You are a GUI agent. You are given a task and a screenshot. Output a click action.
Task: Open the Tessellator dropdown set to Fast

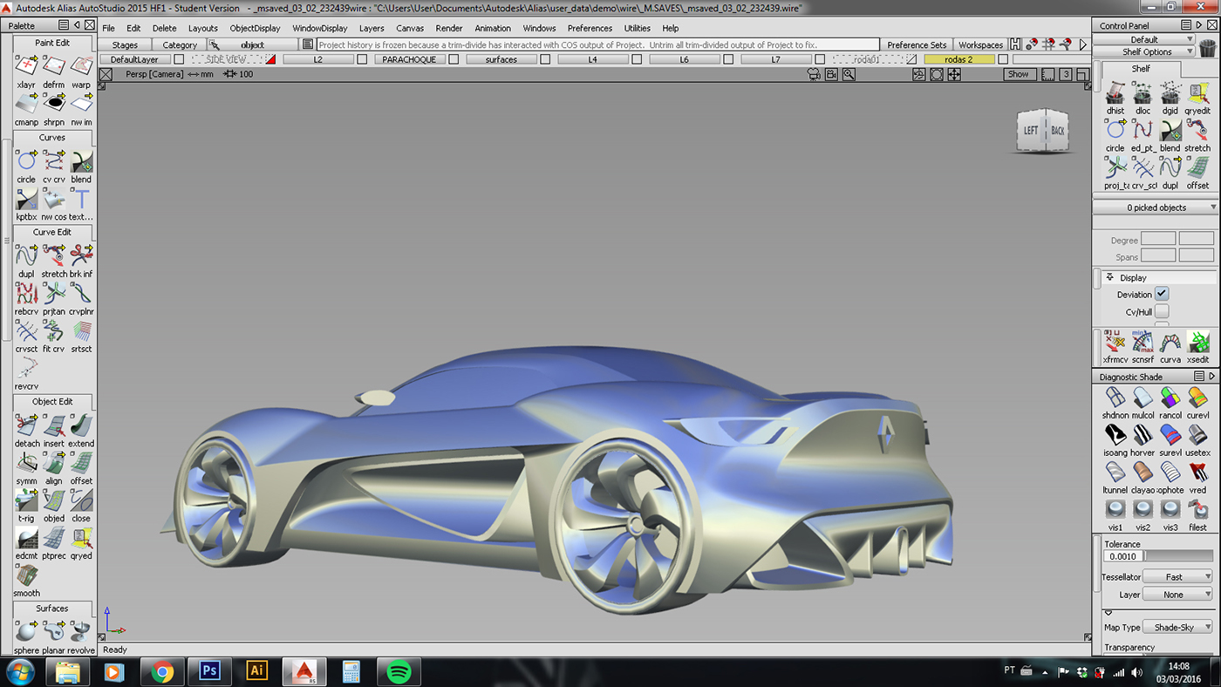[x=1177, y=576]
